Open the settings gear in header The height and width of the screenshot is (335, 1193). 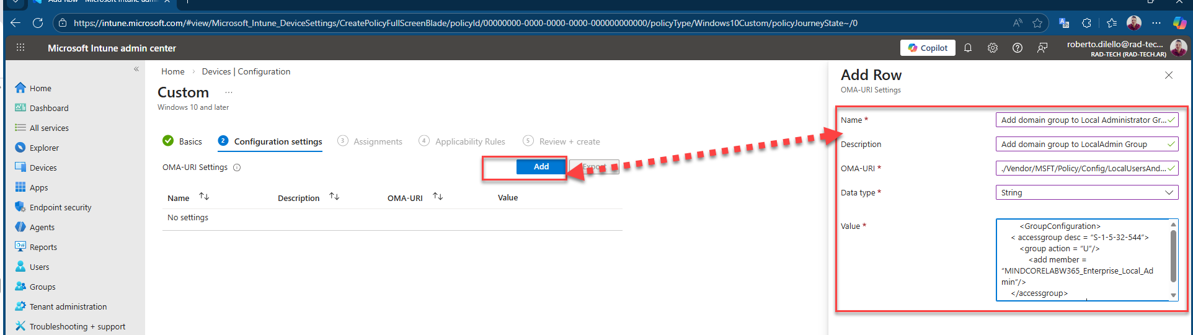(x=992, y=48)
